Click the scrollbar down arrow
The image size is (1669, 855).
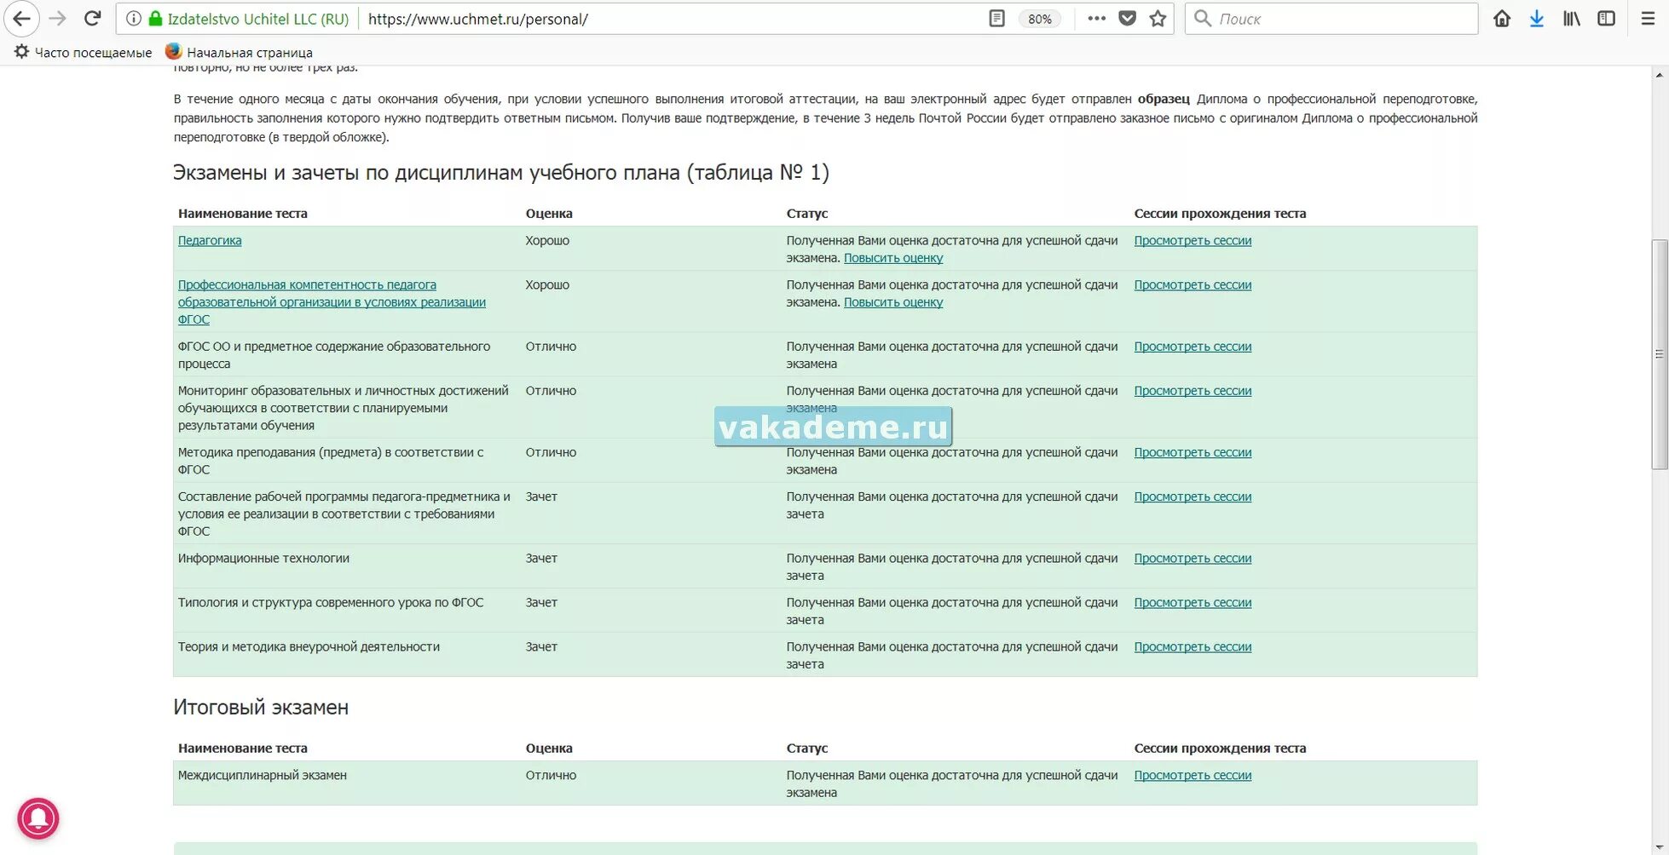(1659, 847)
